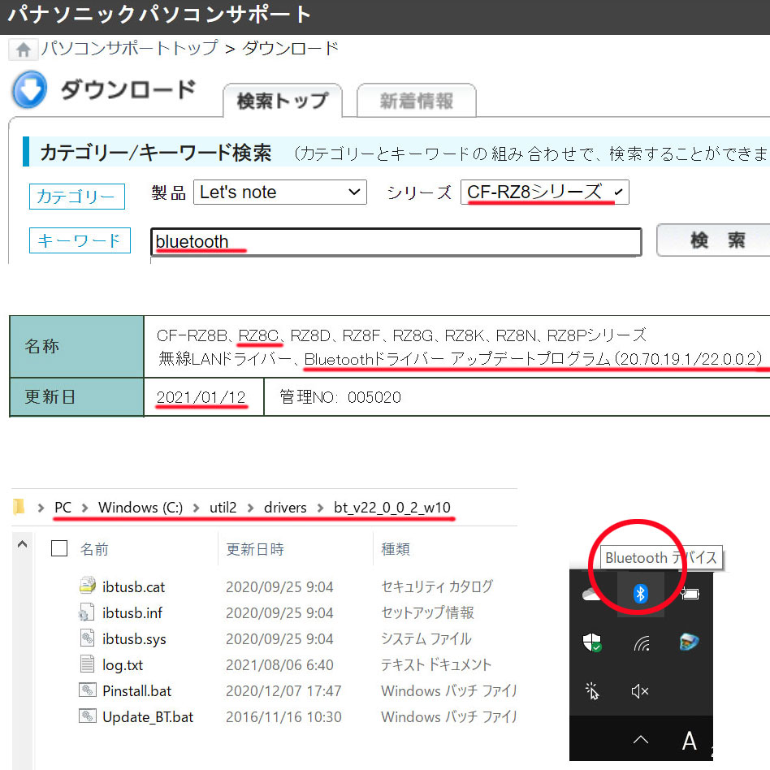This screenshot has width=770, height=770.
Task: Open パソコンサポートトップ breadcrumb link
Action: 129,49
